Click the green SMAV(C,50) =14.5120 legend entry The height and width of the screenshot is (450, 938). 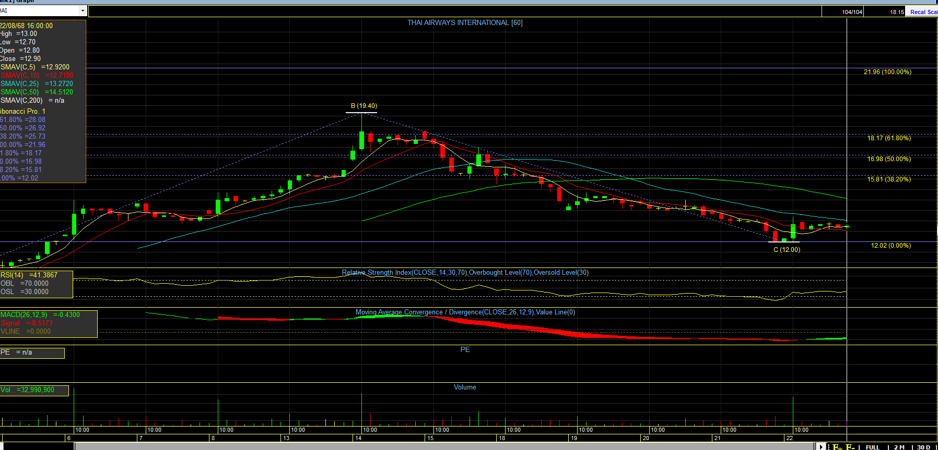(37, 92)
